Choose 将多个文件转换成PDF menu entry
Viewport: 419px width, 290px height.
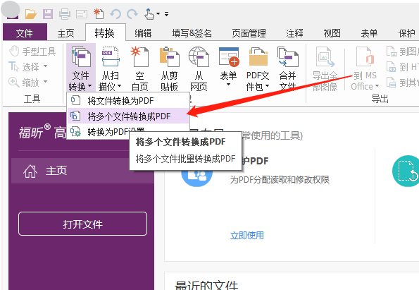pyautogui.click(x=127, y=116)
